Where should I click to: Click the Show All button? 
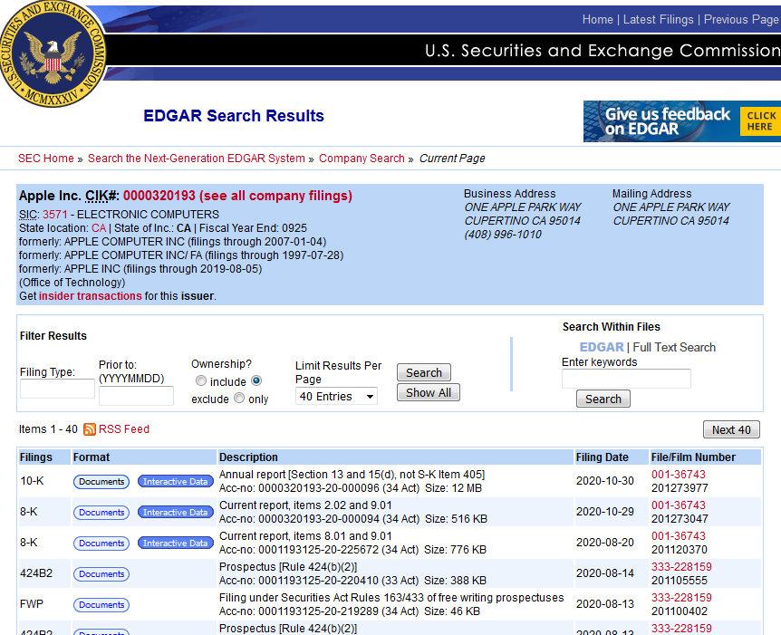coord(429,392)
